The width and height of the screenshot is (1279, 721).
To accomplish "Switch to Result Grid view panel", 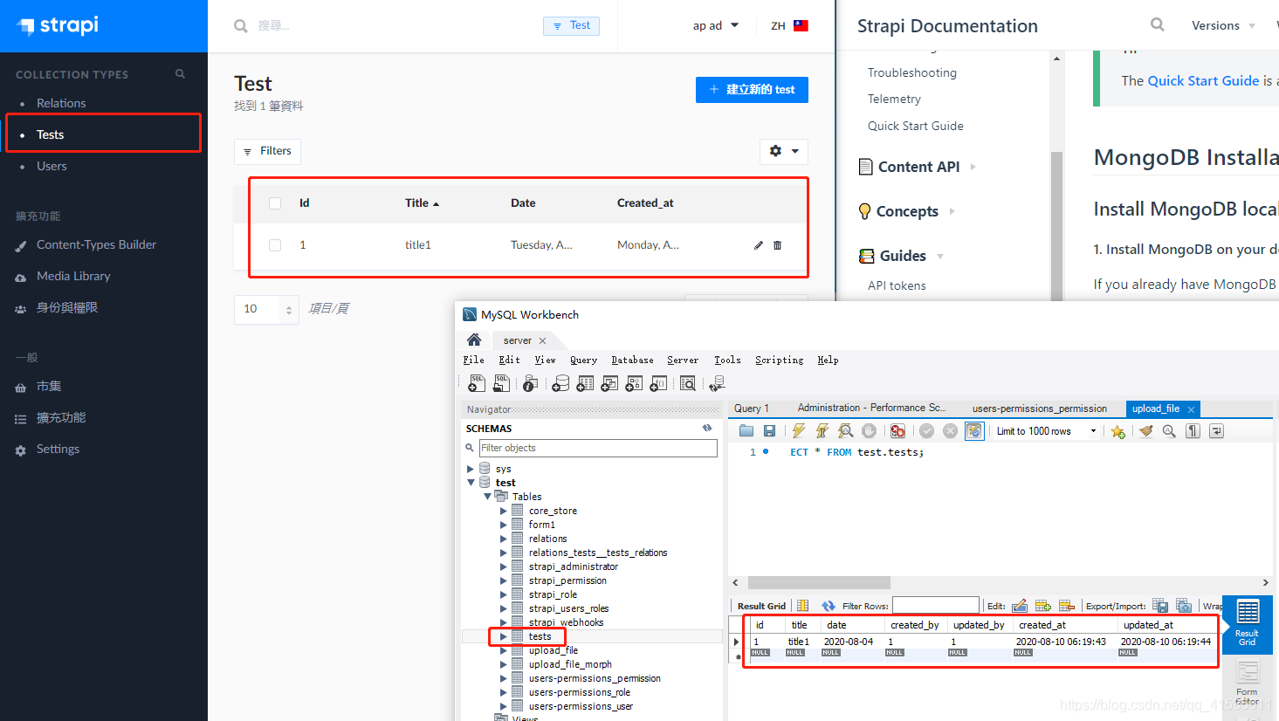I will coord(1248,624).
